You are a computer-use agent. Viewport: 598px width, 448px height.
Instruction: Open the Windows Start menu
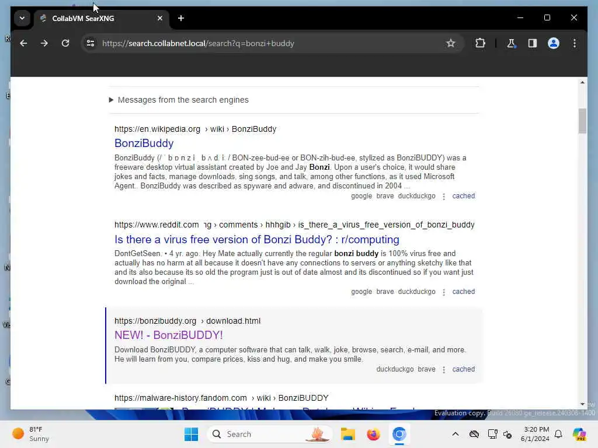pyautogui.click(x=191, y=434)
